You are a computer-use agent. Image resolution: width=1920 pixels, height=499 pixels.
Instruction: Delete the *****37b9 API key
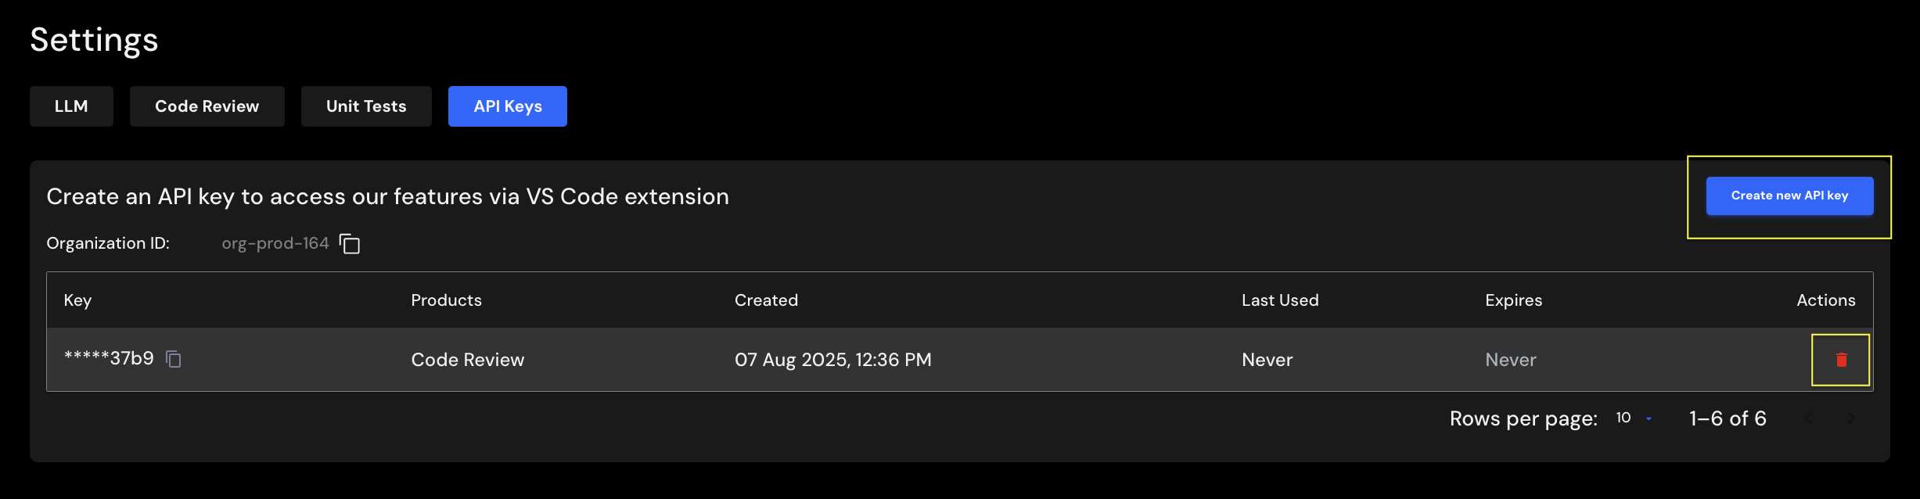click(1841, 360)
